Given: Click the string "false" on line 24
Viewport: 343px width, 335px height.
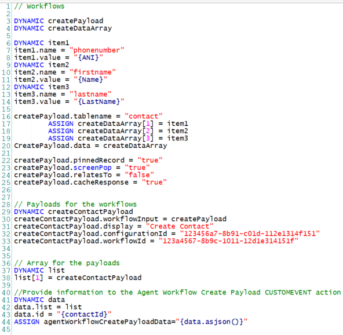Looking at the screenshot, I should 139,175.
